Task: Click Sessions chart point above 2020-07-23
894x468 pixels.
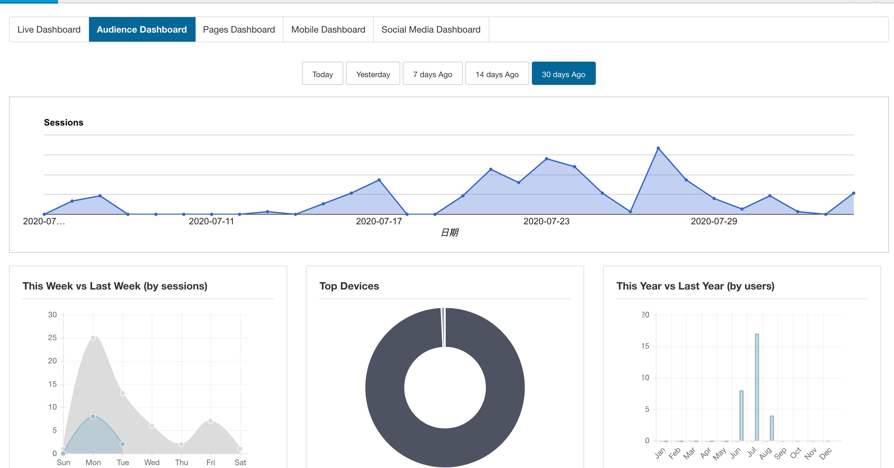Action: [x=547, y=159]
